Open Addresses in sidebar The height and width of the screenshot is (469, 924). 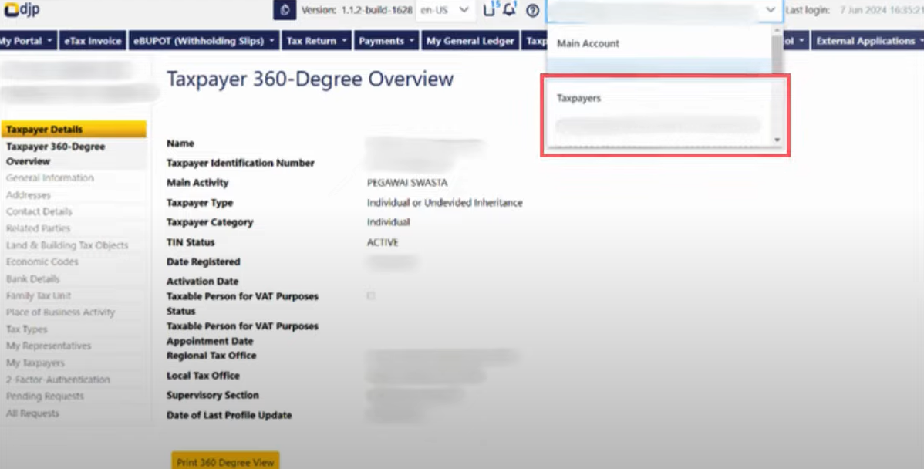click(29, 194)
